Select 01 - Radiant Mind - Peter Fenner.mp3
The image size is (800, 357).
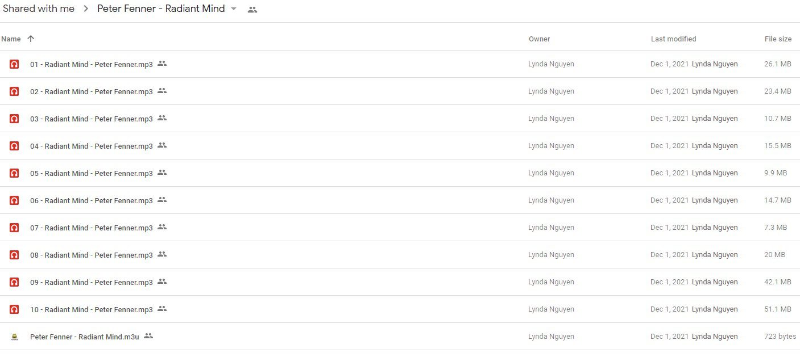pos(92,64)
